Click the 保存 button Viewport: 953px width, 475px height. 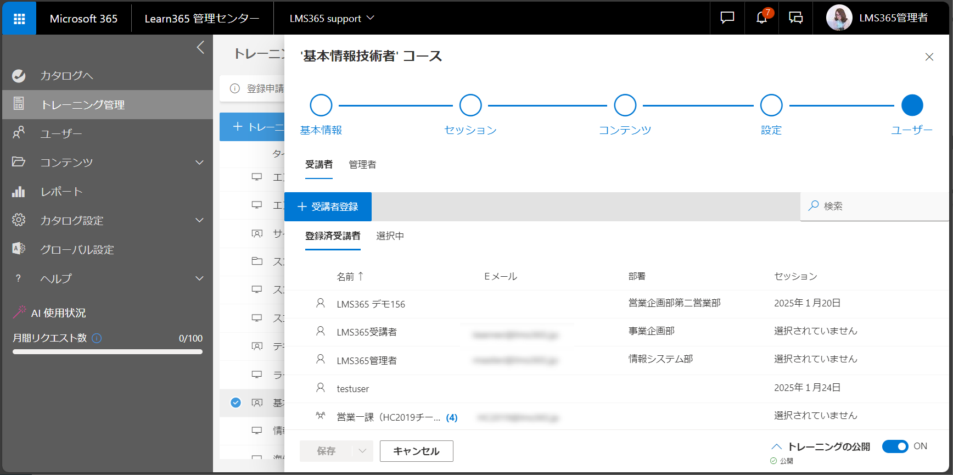click(x=326, y=451)
